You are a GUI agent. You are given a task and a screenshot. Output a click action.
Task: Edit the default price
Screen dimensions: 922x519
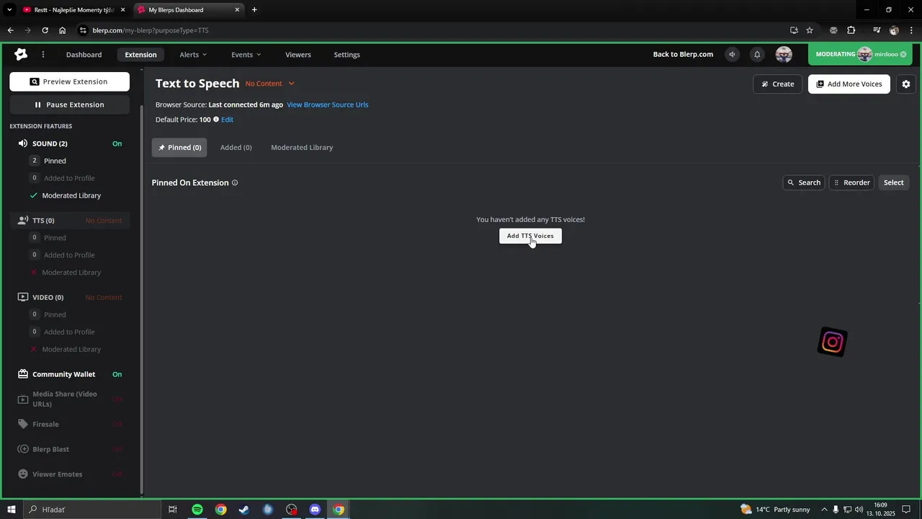point(227,120)
